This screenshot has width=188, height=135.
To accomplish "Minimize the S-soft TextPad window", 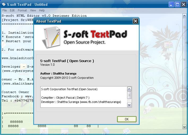I will (171, 5).
